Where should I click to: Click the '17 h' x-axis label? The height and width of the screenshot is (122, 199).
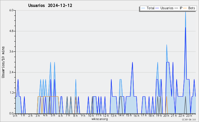click(x=144, y=115)
